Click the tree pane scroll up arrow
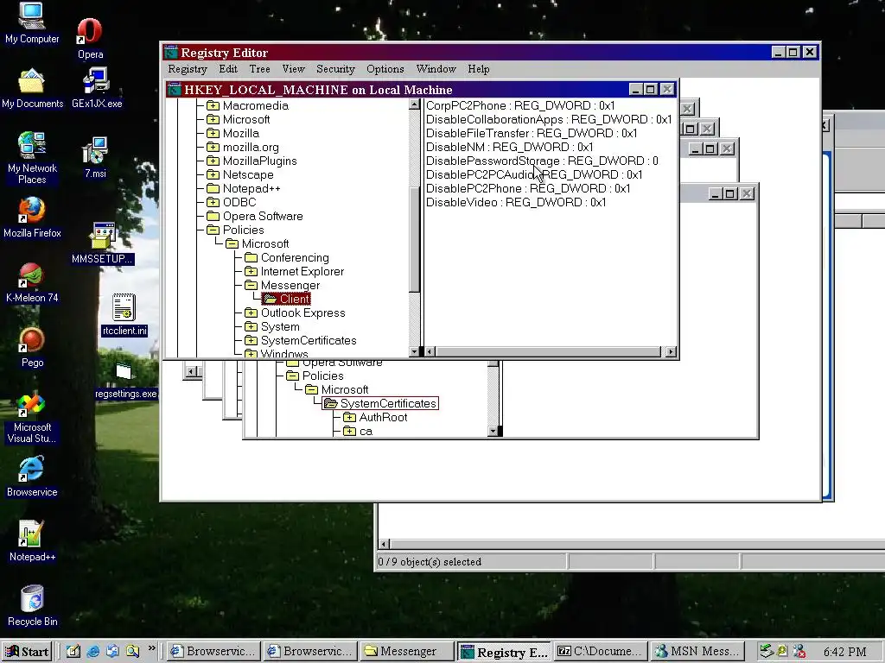885x663 pixels. 414,104
